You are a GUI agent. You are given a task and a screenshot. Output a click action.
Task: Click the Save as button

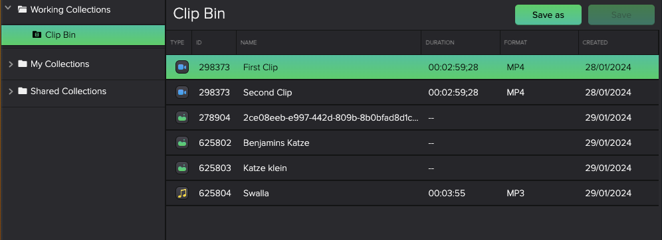(548, 15)
